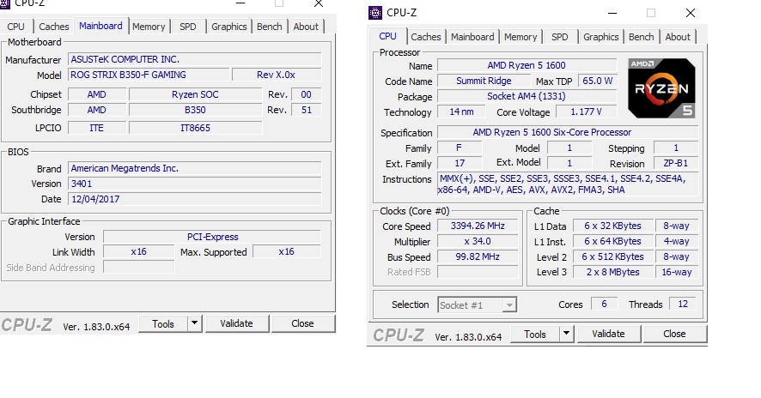
Task: Click the Max TDP 65.0 W value
Action: (598, 81)
